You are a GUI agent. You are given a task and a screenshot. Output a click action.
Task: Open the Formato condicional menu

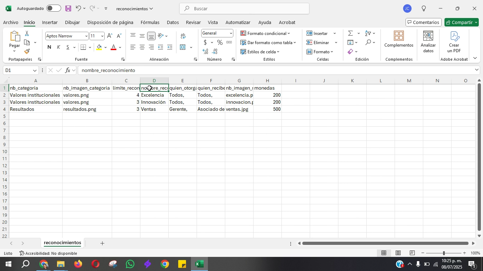(265, 33)
